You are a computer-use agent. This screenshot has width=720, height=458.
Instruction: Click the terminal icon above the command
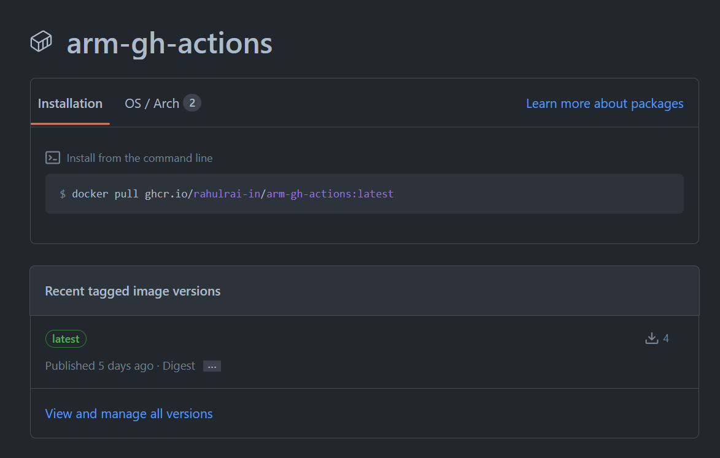click(53, 158)
